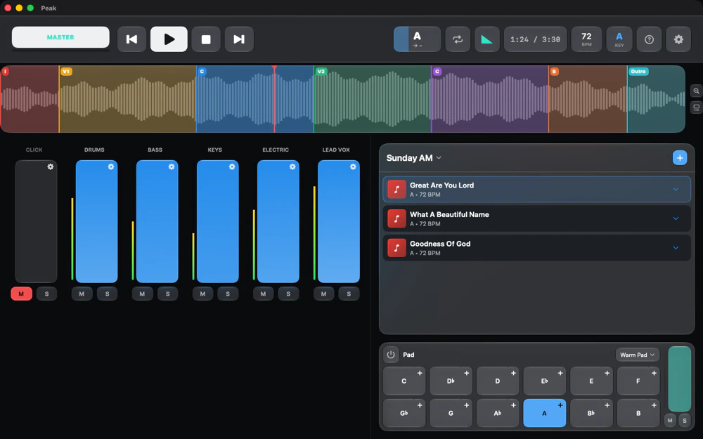
Task: Open CLICK track settings gear
Action: (50, 166)
